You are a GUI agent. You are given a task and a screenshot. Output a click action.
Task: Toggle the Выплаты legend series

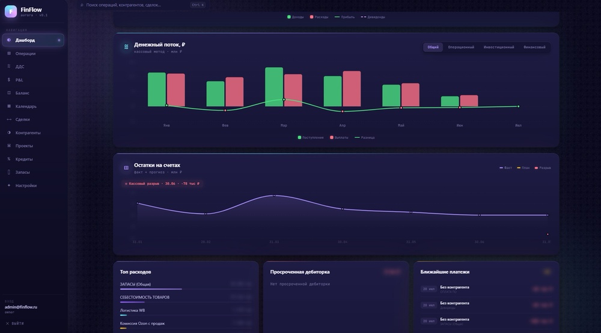point(339,137)
